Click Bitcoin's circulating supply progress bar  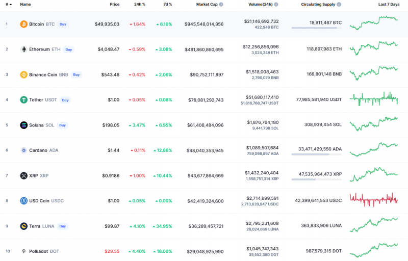pos(316,29)
